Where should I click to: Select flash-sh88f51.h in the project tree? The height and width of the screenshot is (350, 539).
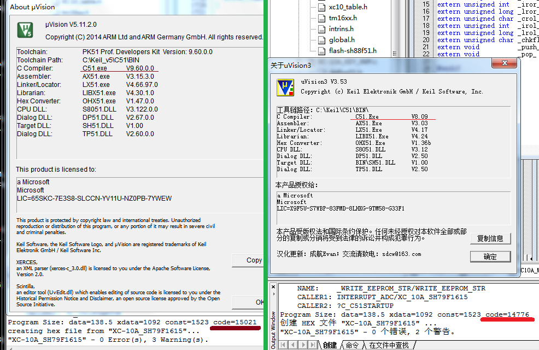click(353, 51)
